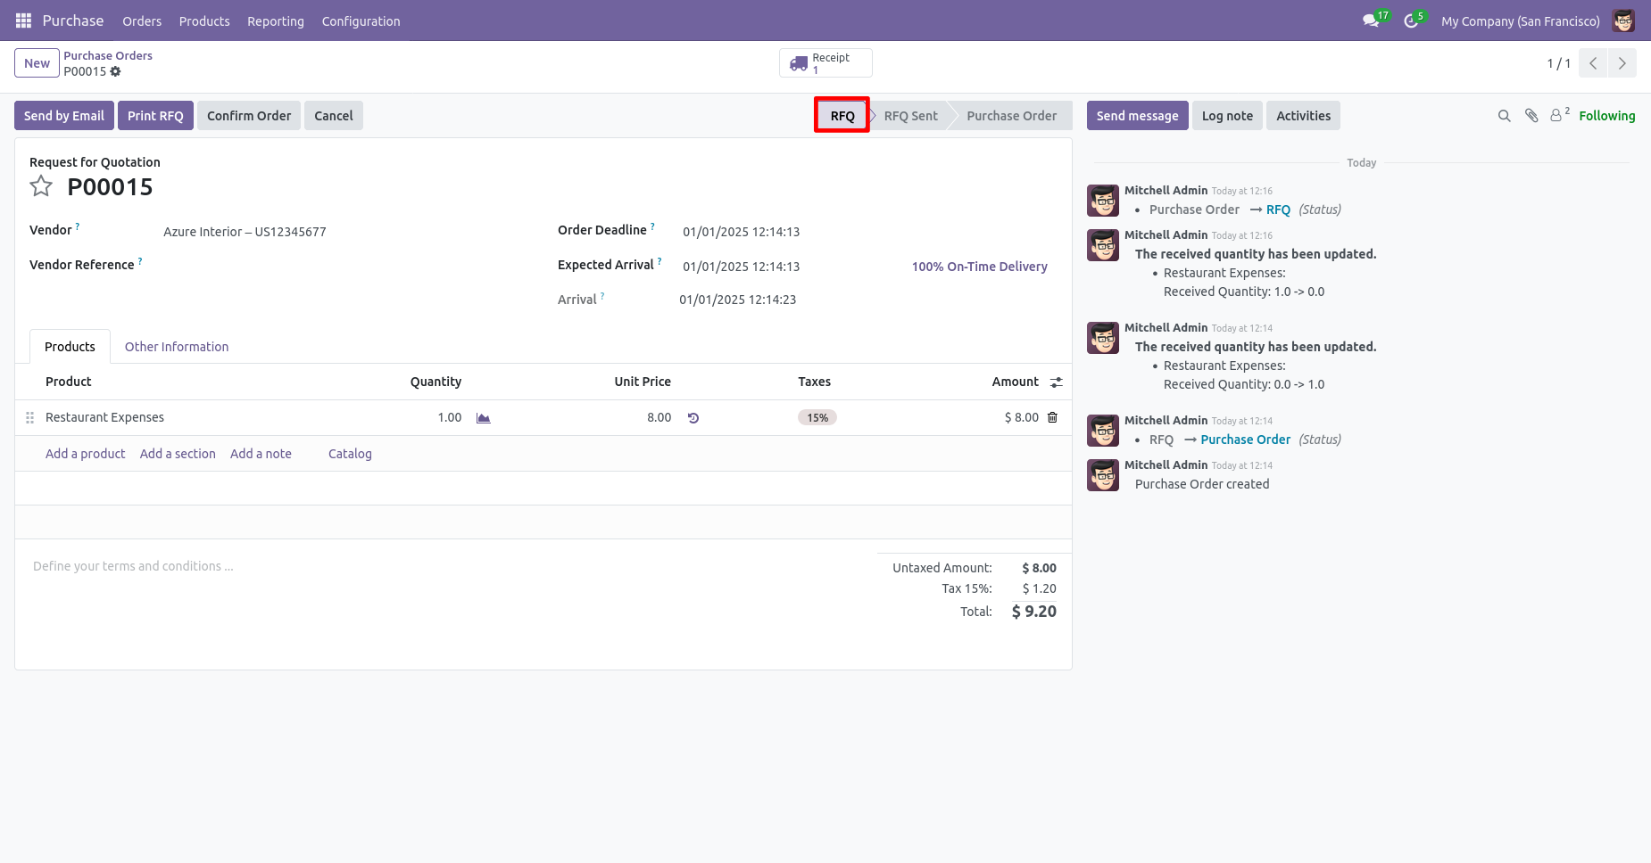Attach files using the paperclip icon
The image size is (1651, 863).
pyautogui.click(x=1531, y=116)
